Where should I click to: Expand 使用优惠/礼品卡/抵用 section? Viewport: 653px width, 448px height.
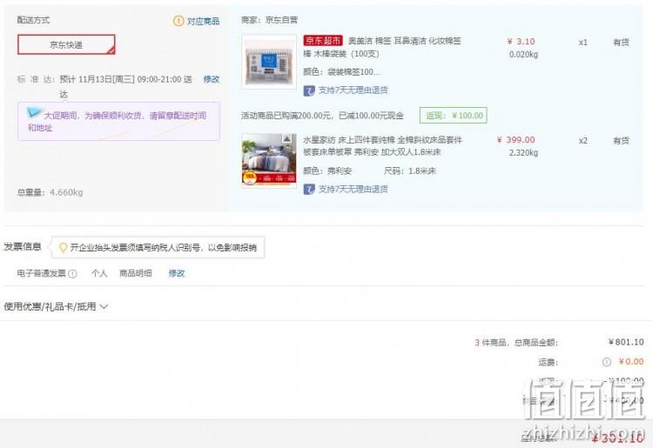pyautogui.click(x=56, y=306)
